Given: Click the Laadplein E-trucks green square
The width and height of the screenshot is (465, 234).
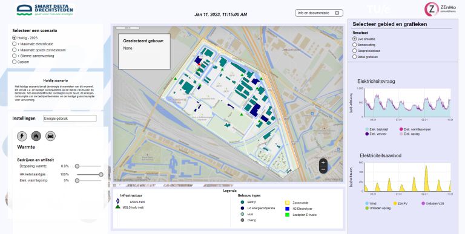Looking at the screenshot, I should [x=287, y=215].
